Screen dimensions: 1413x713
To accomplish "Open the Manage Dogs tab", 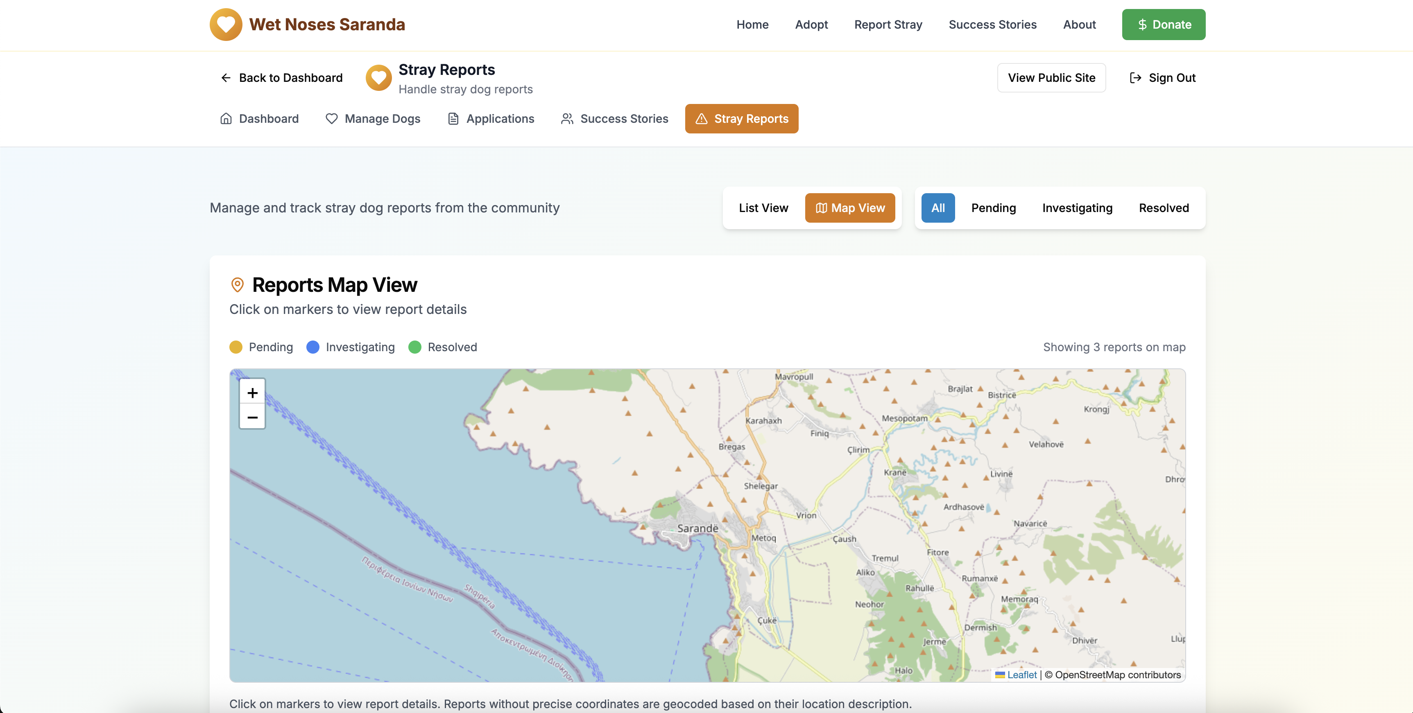I will tap(373, 119).
